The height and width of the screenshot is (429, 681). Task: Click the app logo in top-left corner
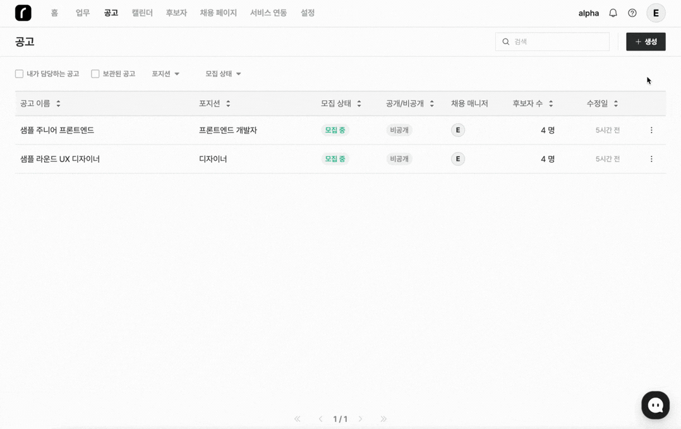(x=23, y=13)
